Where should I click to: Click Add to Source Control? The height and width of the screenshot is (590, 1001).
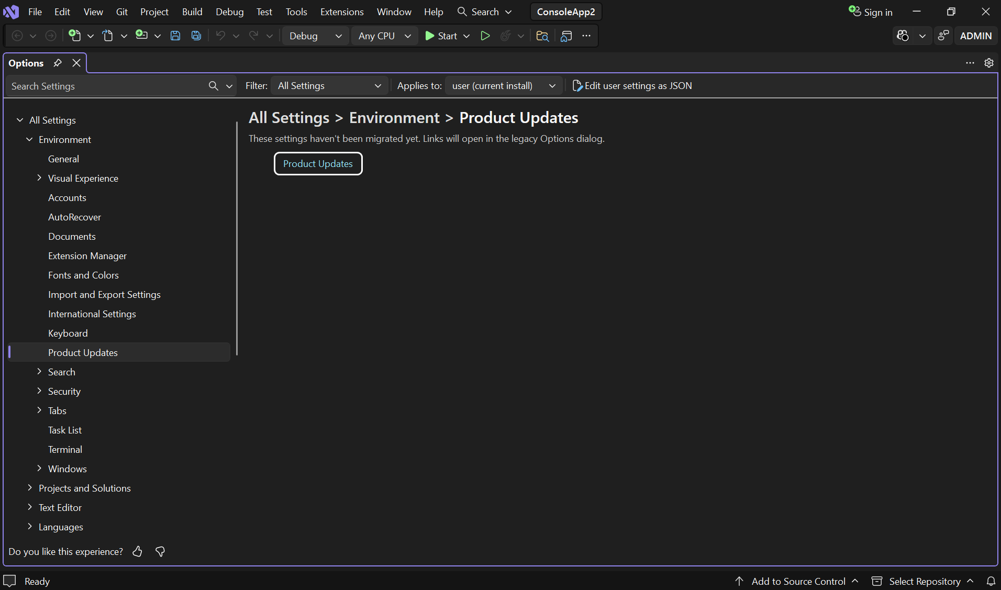[x=796, y=581]
